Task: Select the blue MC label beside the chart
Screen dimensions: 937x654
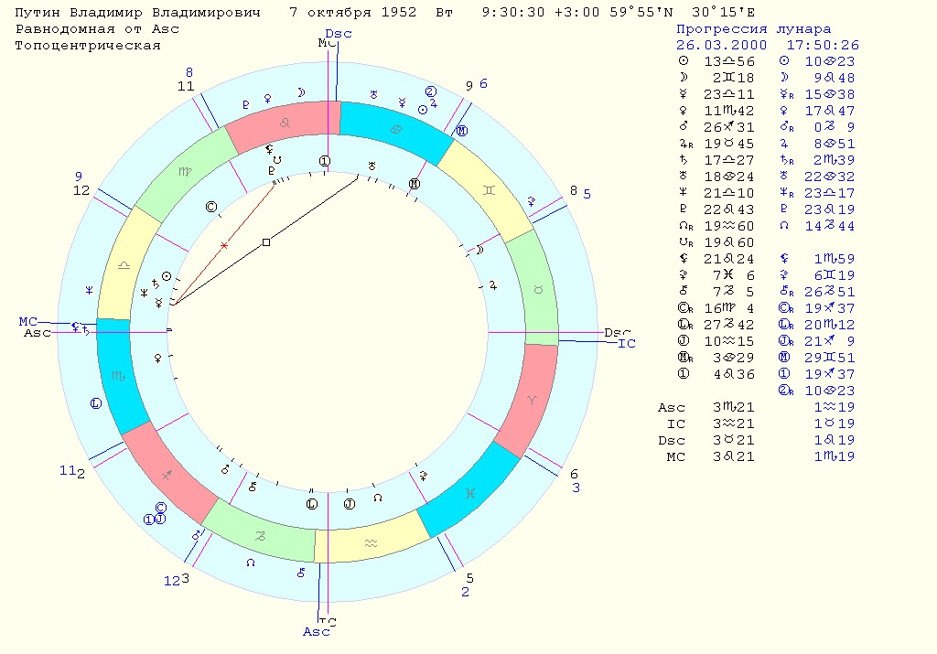Action: (27, 322)
